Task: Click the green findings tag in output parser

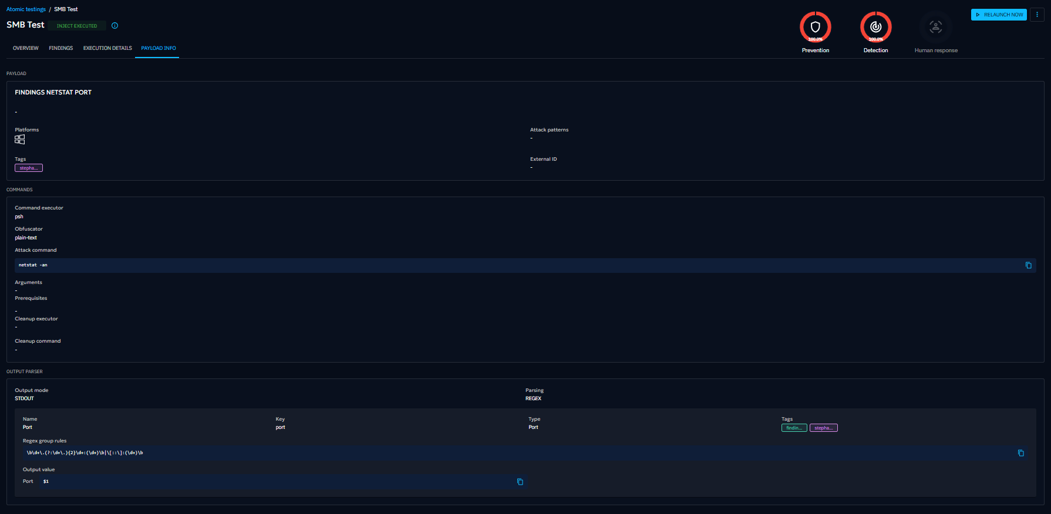Action: pyautogui.click(x=794, y=428)
